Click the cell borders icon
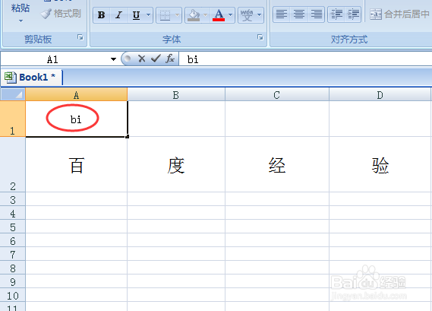432x311 pixels. click(165, 15)
